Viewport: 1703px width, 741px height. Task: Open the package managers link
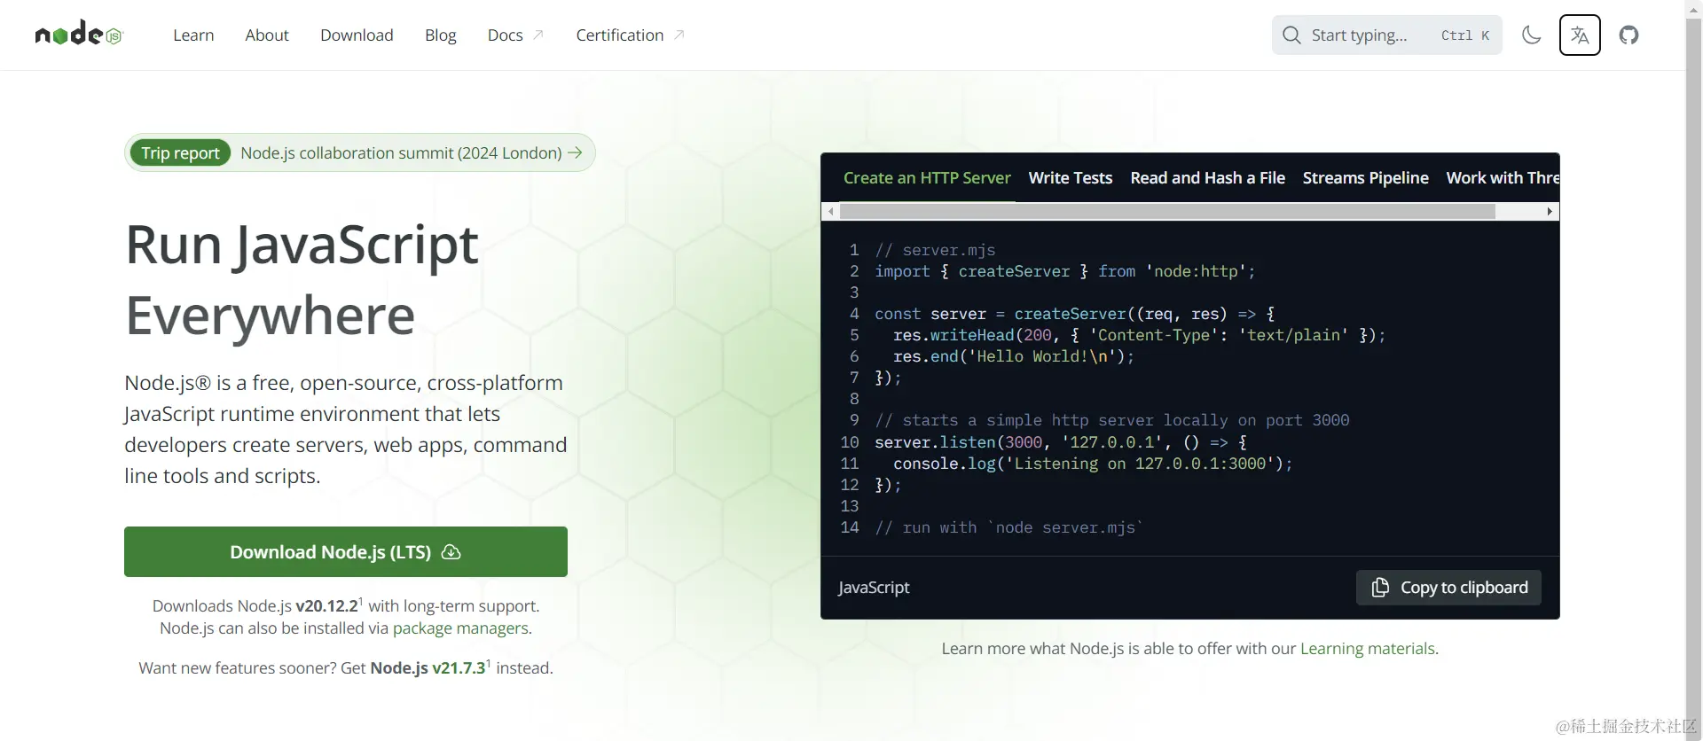coord(460,628)
